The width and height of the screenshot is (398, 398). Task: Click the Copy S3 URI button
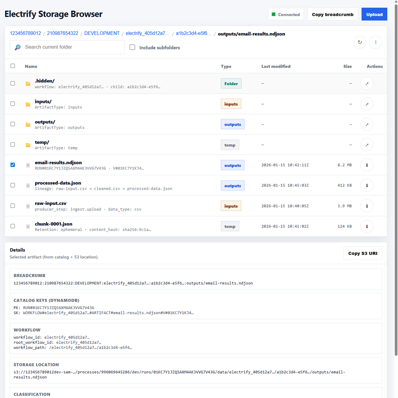pyautogui.click(x=362, y=253)
